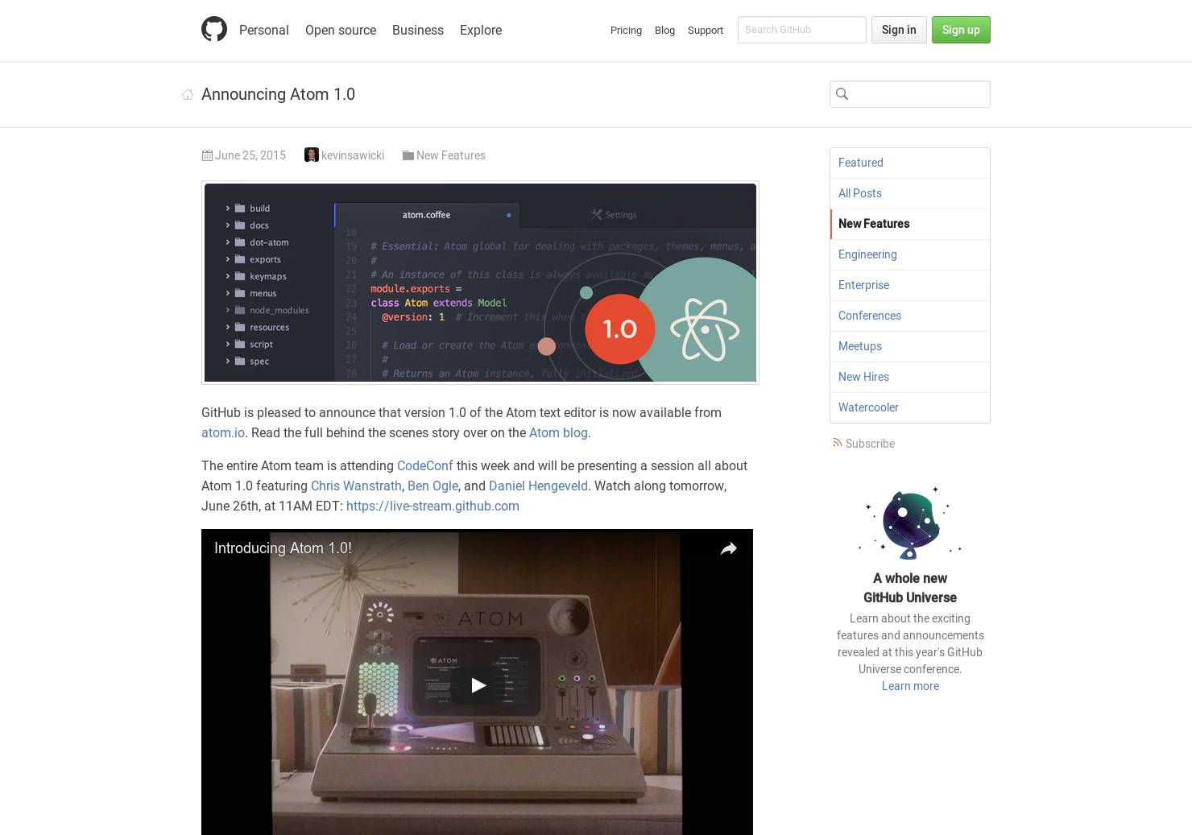Open New Features category under post date
This screenshot has width=1192, height=835.
(451, 155)
